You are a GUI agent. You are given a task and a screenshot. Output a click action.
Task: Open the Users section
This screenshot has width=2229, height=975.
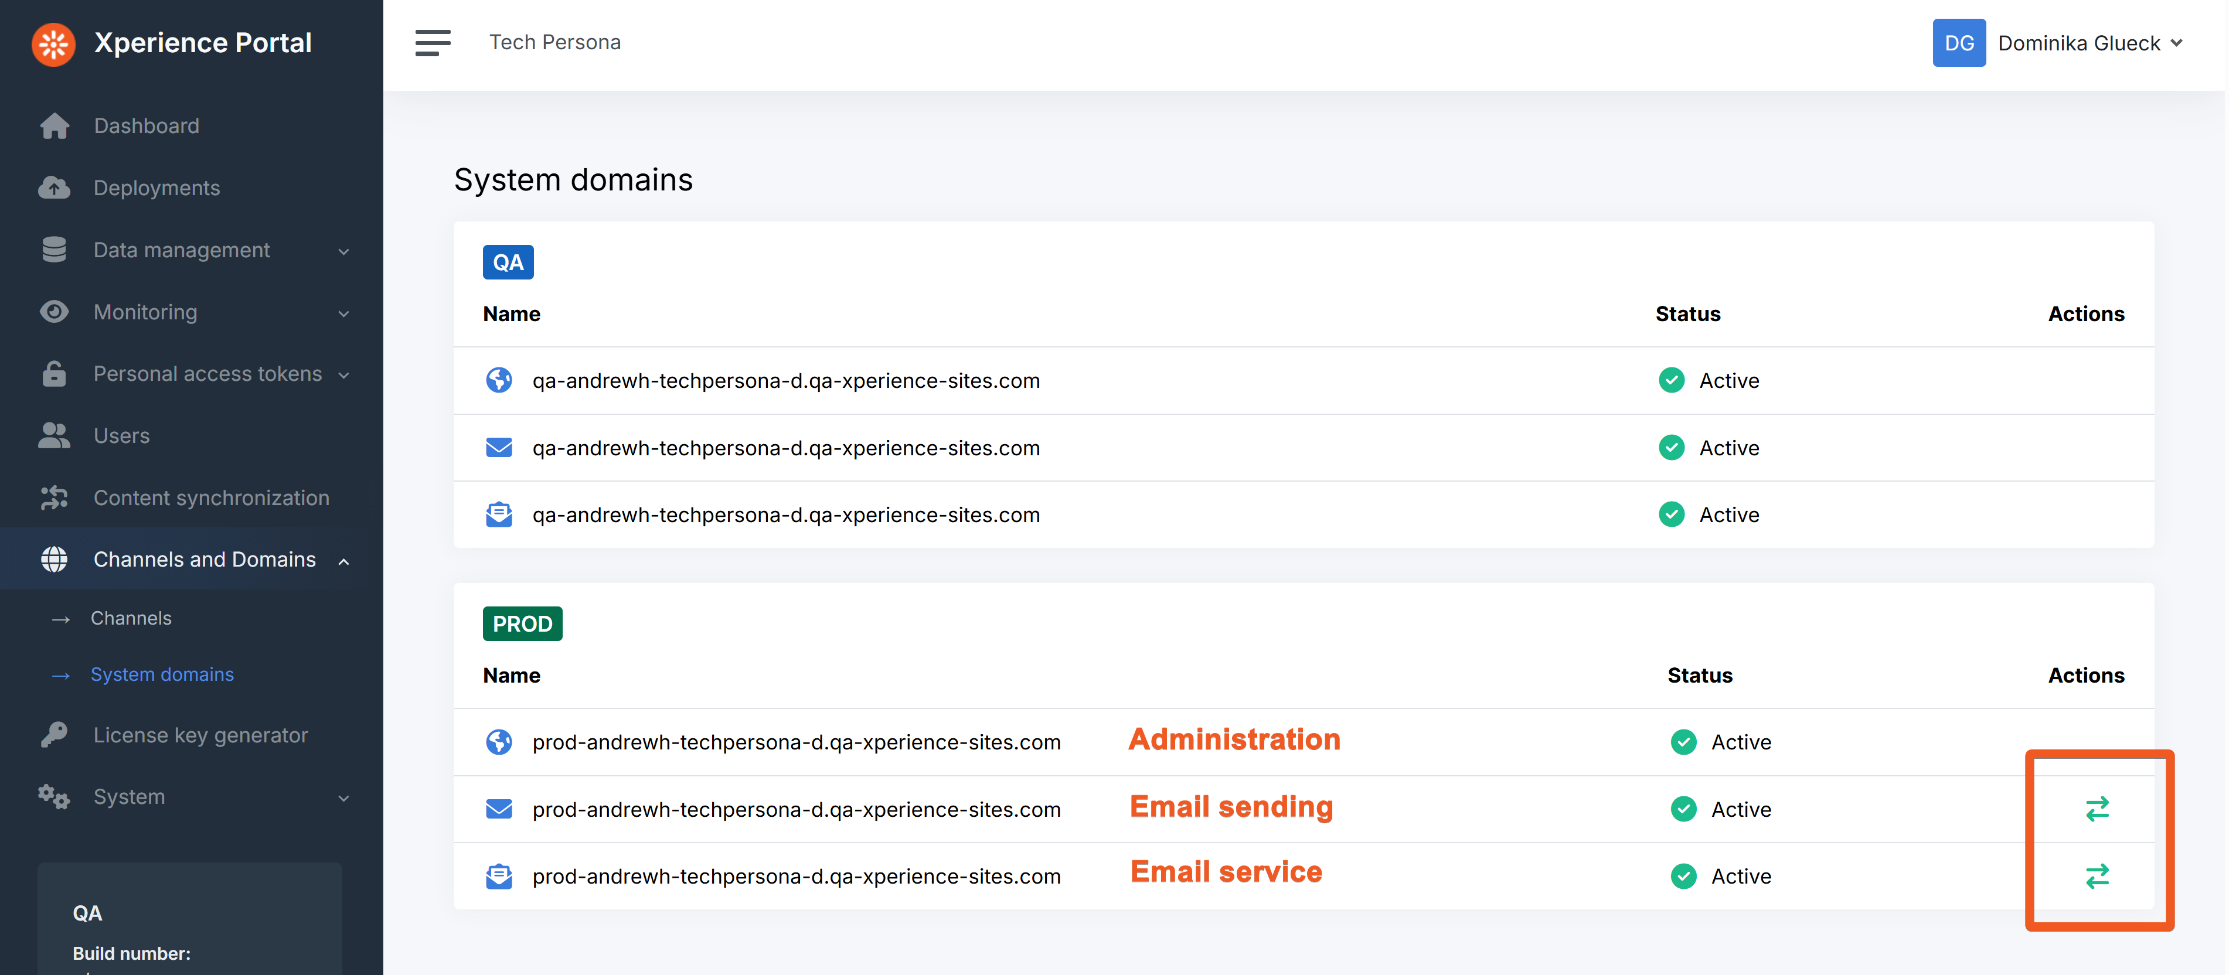tap(121, 436)
